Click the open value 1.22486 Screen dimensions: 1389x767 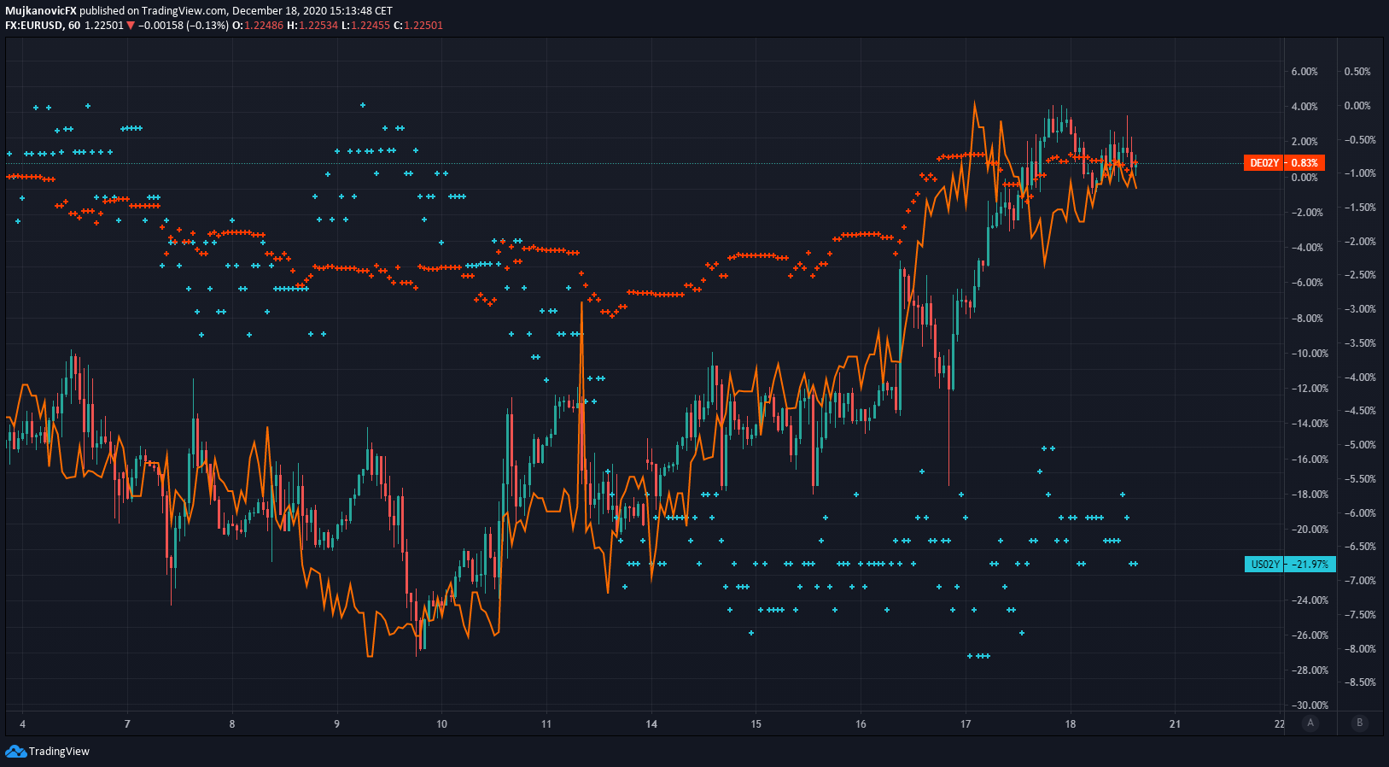[x=264, y=26]
